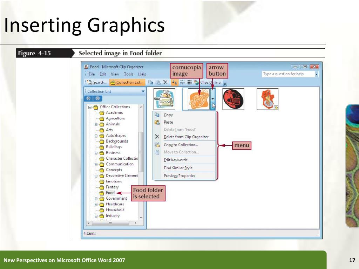Choose Preview/Properties from the menu

184,176
